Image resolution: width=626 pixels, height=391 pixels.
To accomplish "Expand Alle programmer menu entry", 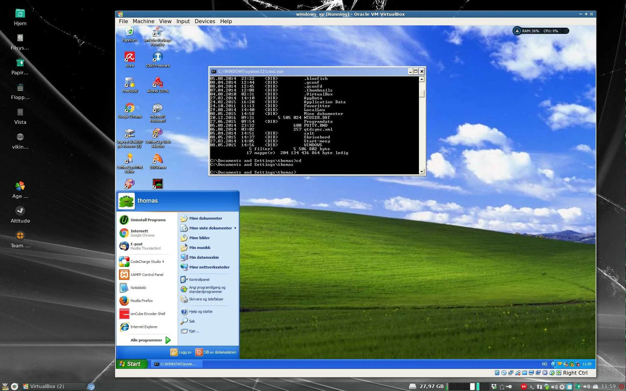I will pyautogui.click(x=146, y=340).
